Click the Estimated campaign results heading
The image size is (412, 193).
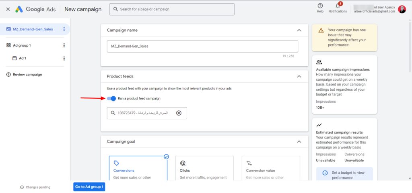coord(340,132)
